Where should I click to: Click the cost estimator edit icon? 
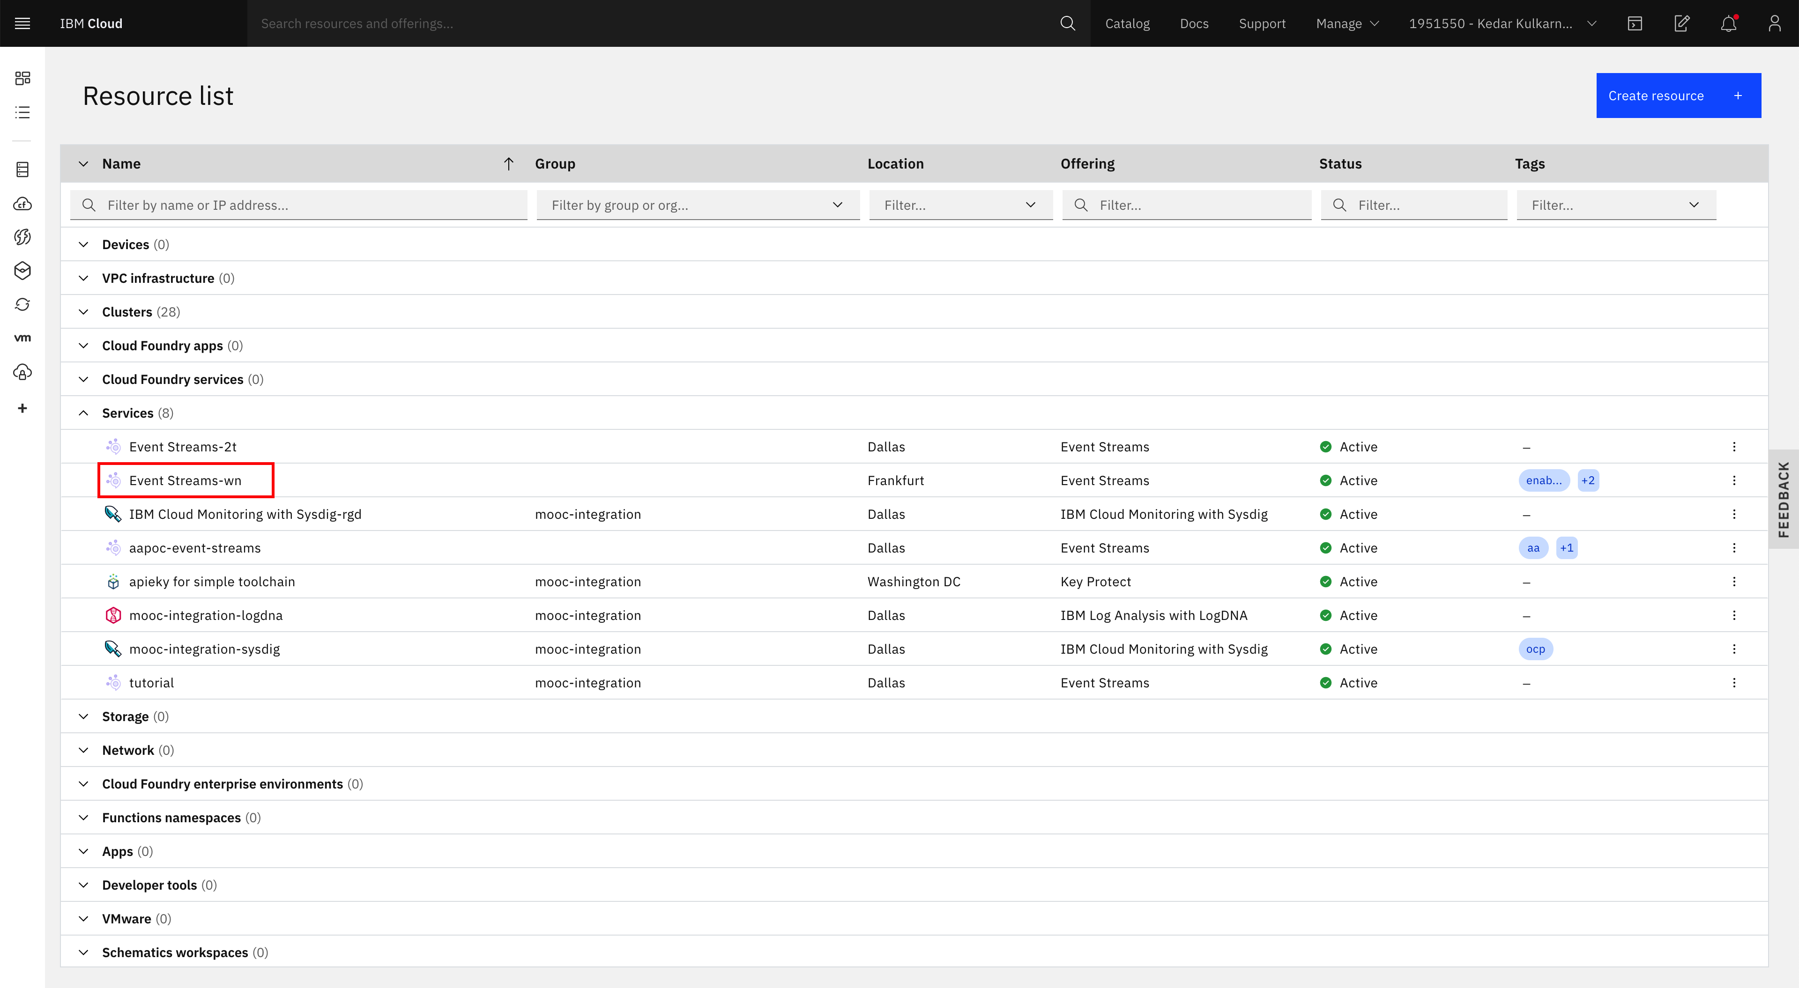[1682, 23]
